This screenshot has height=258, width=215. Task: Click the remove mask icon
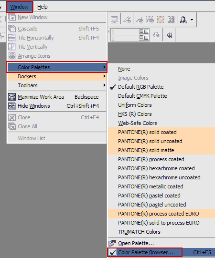pyautogui.click(x=161, y=20)
